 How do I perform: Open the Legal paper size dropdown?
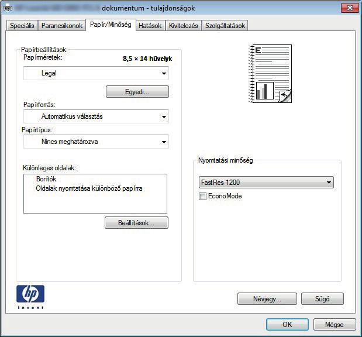(96, 73)
